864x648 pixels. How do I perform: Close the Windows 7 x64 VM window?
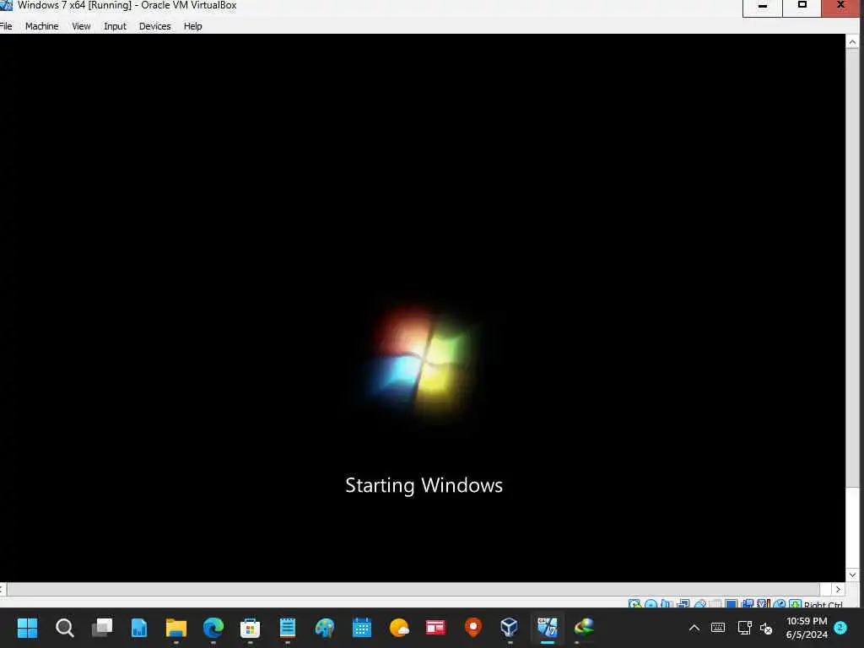coord(841,7)
